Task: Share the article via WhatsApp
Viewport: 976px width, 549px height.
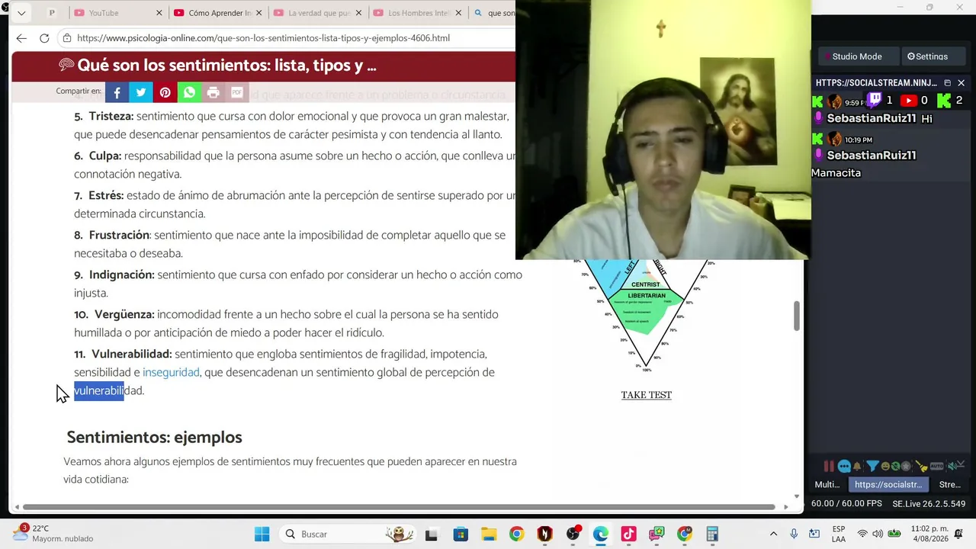Action: 189,92
